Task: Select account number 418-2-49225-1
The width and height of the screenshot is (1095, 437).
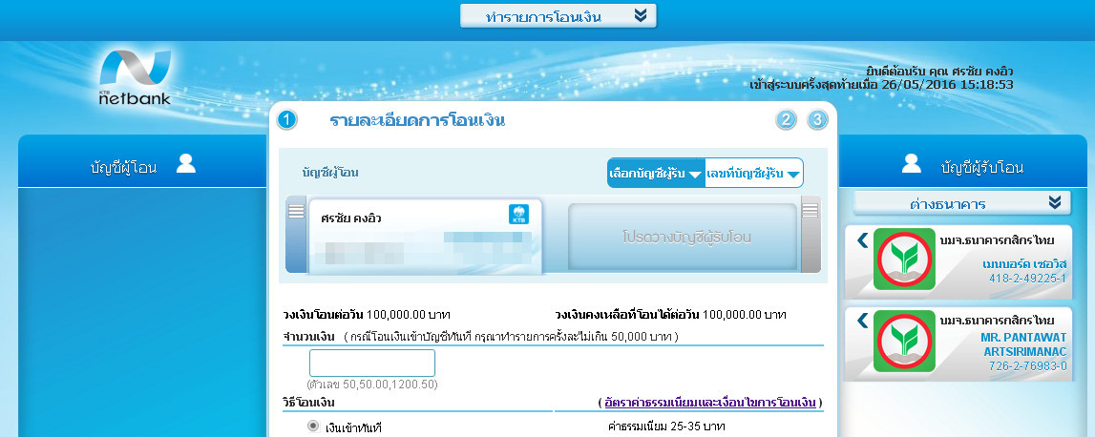Action: pos(1027,279)
